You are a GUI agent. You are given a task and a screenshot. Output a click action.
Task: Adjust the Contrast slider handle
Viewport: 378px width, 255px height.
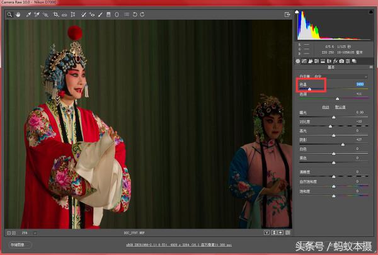tap(331, 127)
